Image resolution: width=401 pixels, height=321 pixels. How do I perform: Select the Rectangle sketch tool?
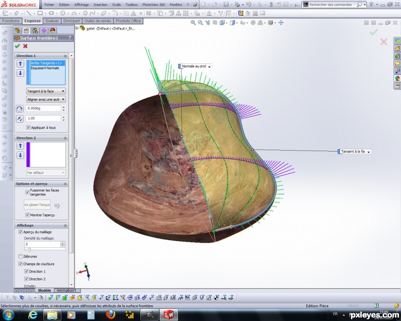[x=40, y=13]
